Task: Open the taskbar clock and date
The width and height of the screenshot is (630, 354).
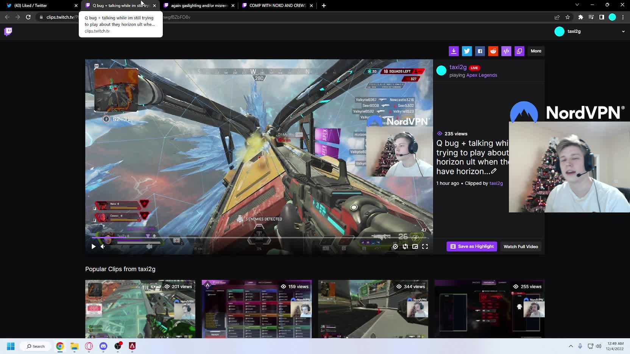Action: coord(615,346)
